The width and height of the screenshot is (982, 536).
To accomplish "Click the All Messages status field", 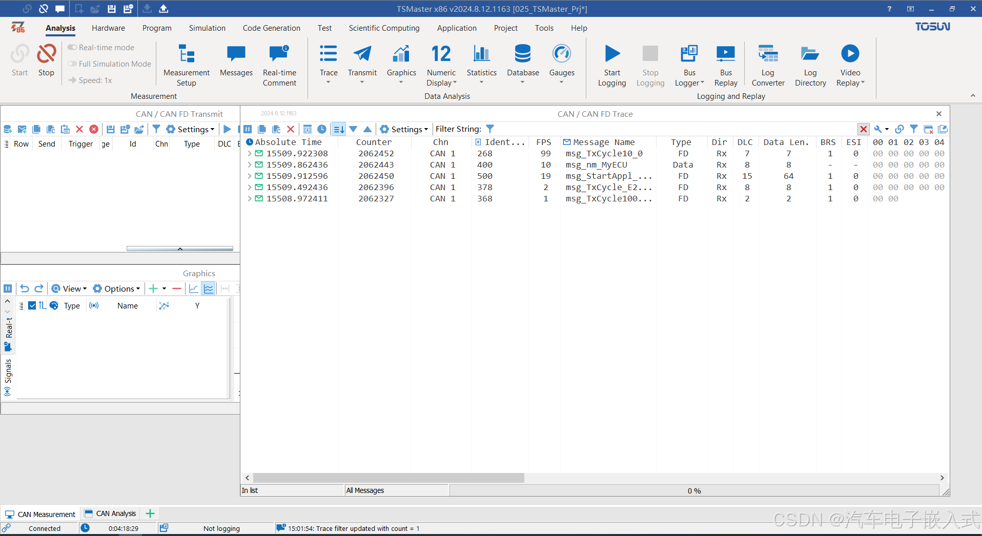I will click(397, 490).
